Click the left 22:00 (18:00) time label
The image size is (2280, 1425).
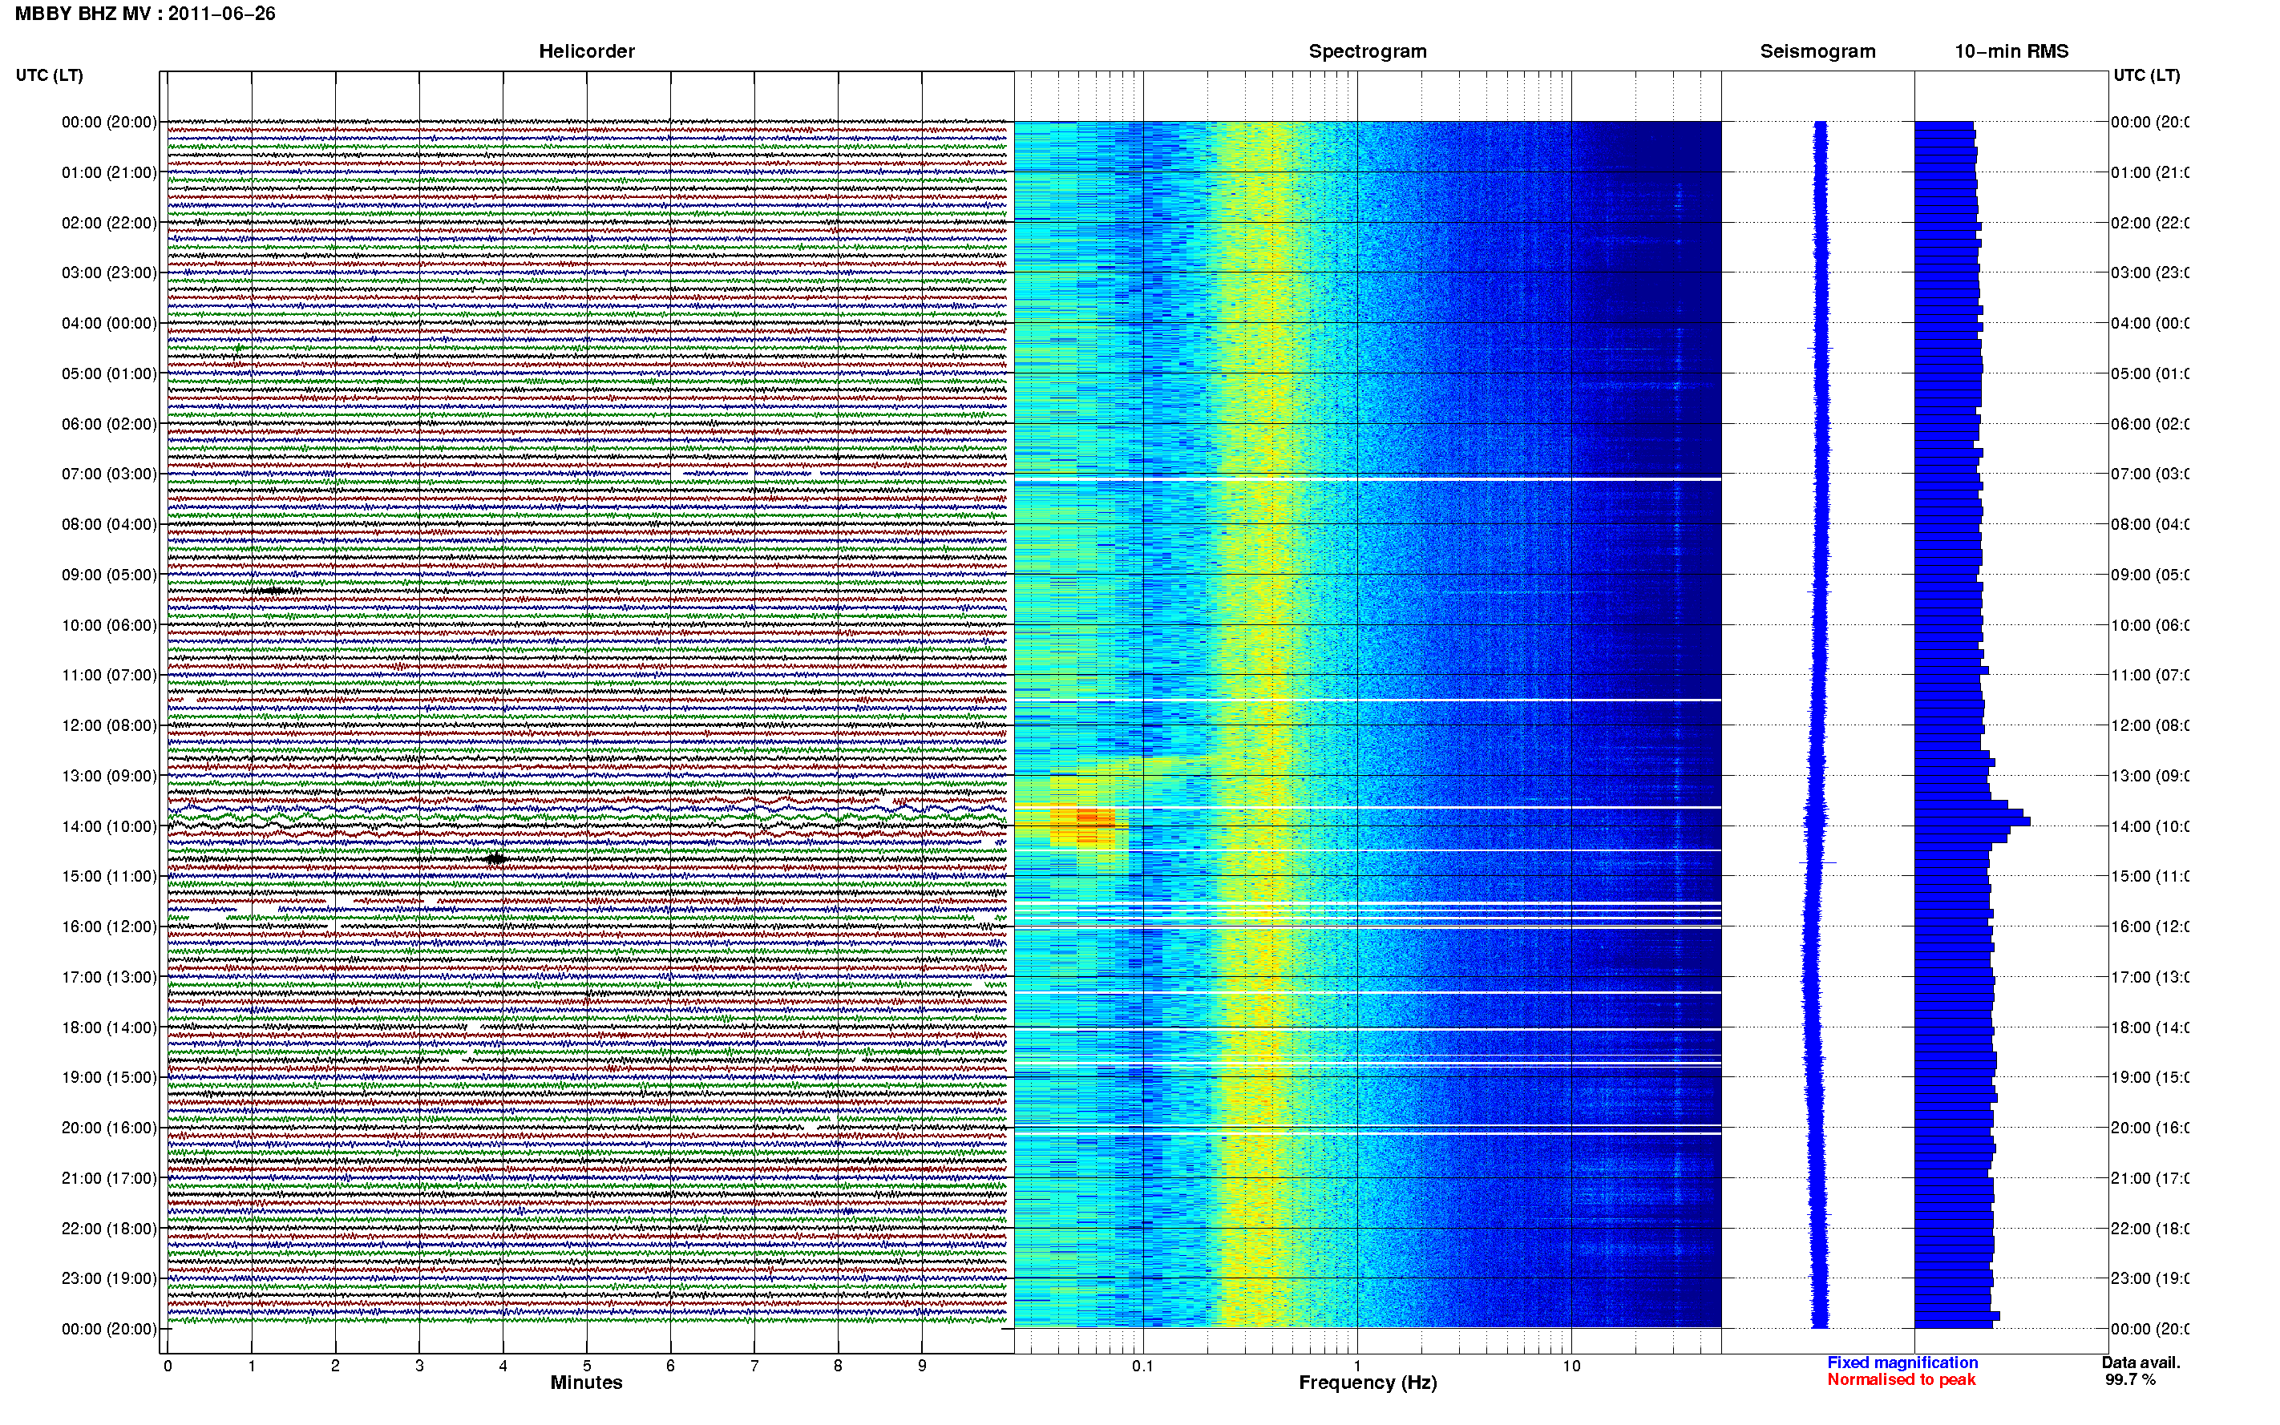pyautogui.click(x=109, y=1228)
